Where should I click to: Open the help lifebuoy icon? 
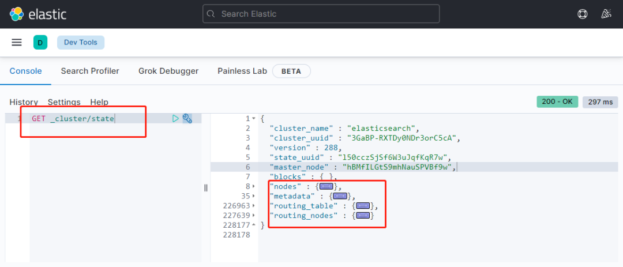pyautogui.click(x=582, y=14)
